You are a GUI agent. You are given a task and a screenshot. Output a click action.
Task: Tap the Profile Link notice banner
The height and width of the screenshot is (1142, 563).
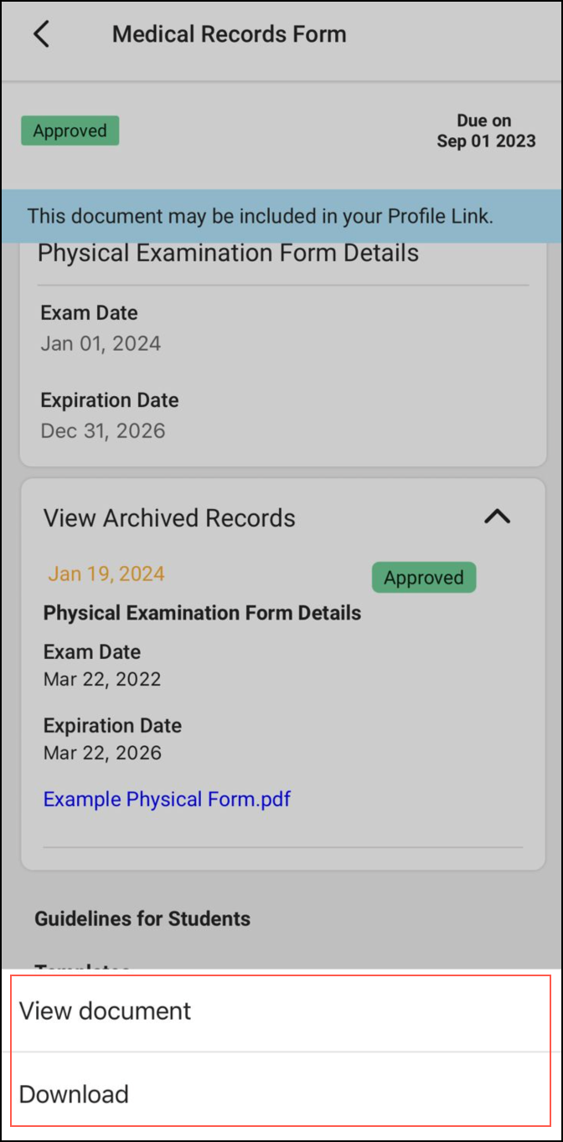coord(260,216)
